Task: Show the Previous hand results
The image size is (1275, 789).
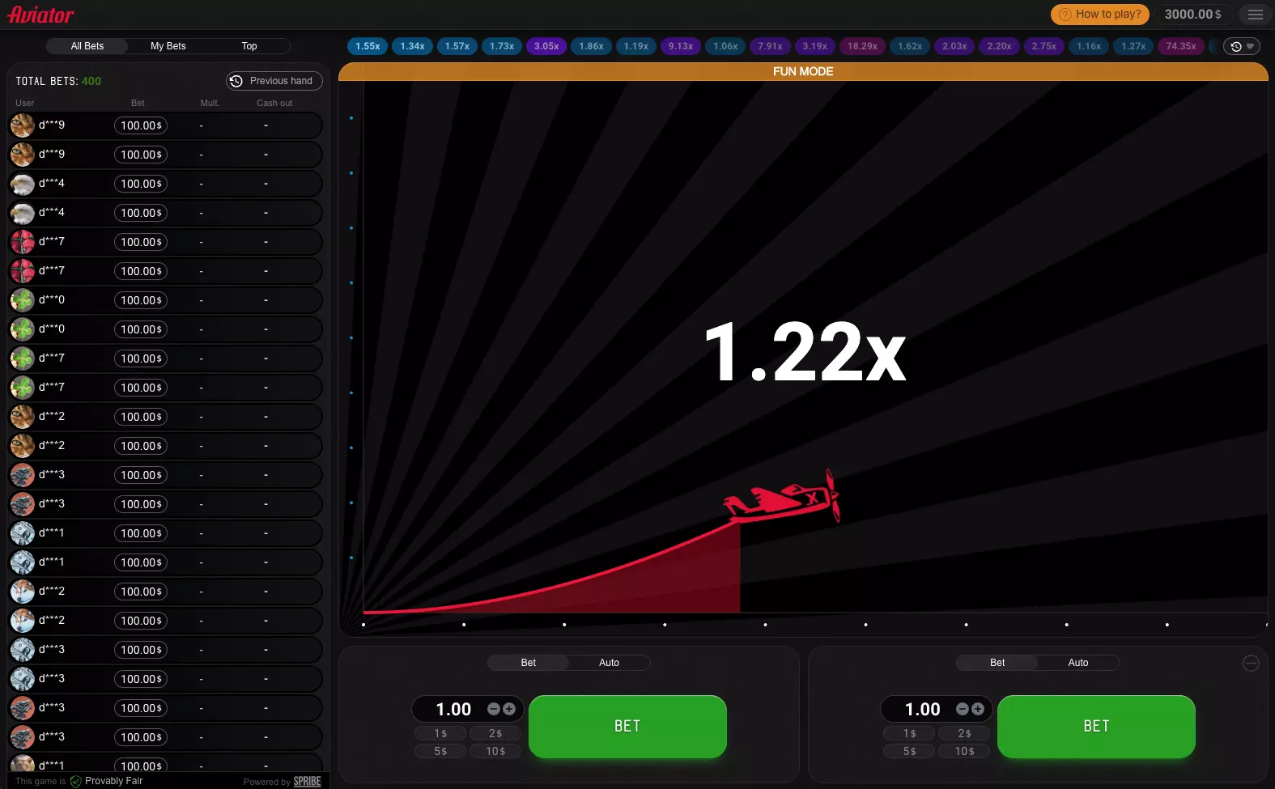Action: 274,81
